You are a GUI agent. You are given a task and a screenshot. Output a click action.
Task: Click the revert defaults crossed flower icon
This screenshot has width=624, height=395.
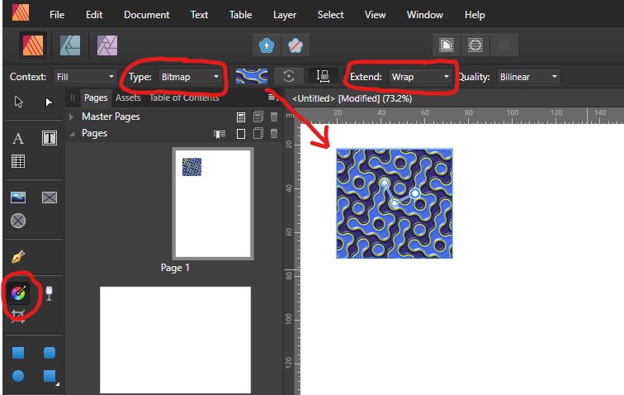coord(295,45)
